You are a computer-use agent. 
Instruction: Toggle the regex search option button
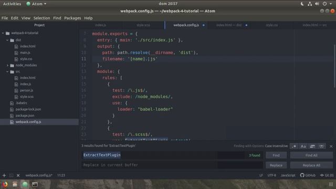point(294,146)
